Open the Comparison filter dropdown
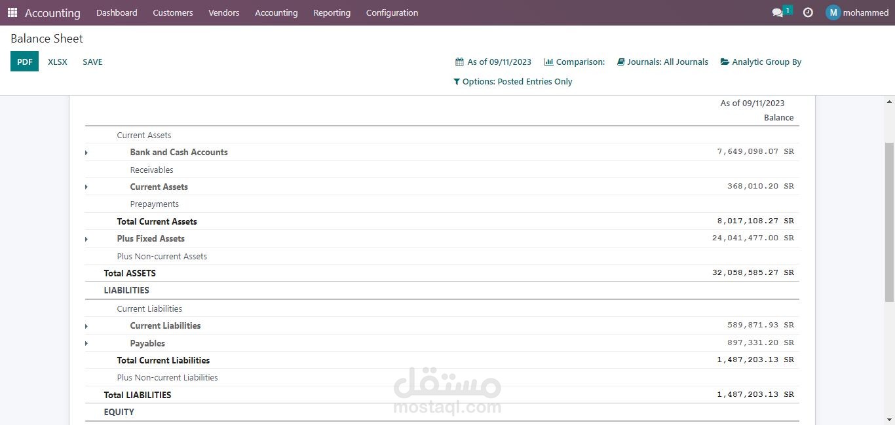The image size is (895, 425). click(575, 62)
